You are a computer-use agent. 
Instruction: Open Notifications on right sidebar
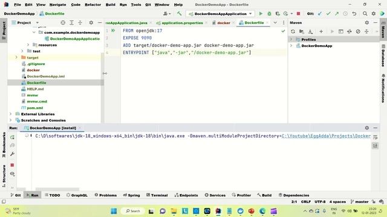(x=383, y=88)
